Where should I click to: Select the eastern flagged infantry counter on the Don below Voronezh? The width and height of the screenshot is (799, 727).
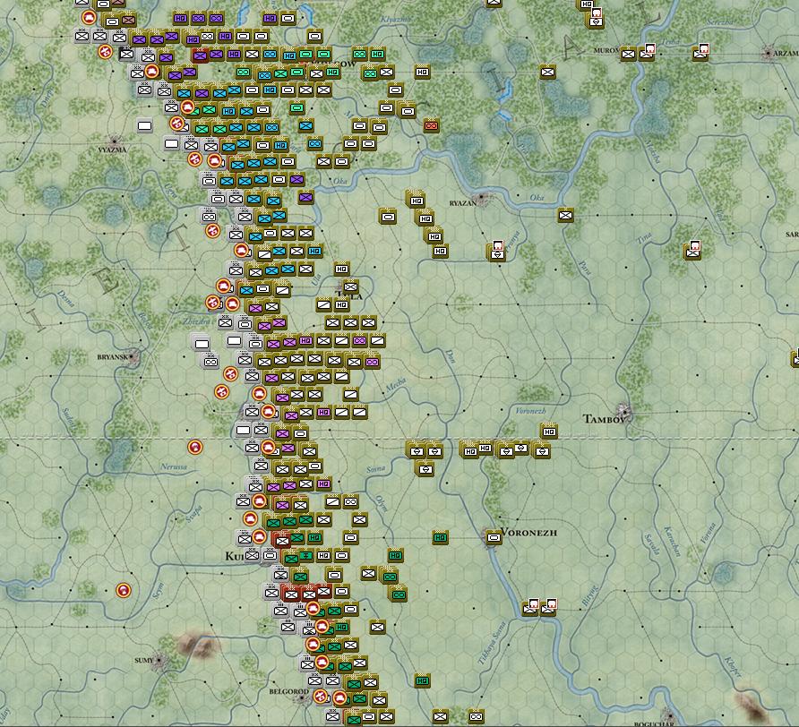[548, 607]
